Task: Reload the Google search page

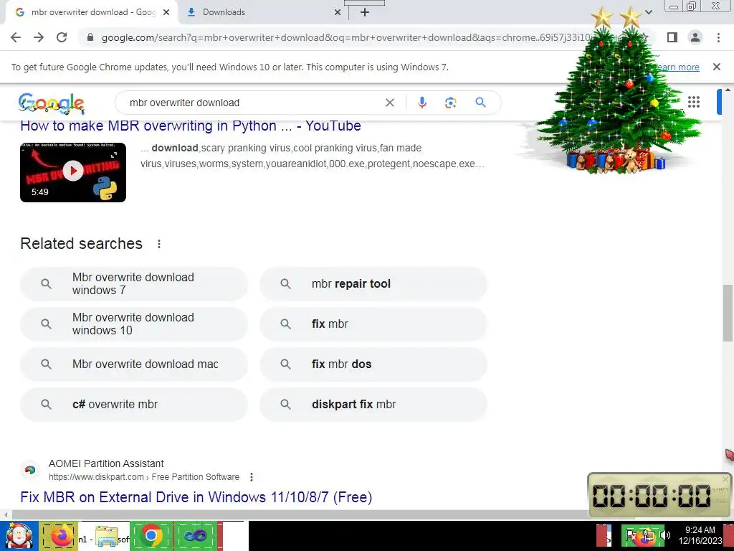Action: 62,37
